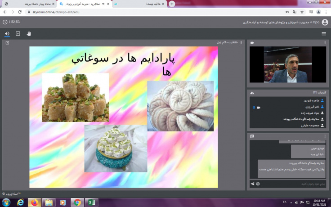Raise hand using the hand icon
The width and height of the screenshot is (331, 207).
point(29,33)
